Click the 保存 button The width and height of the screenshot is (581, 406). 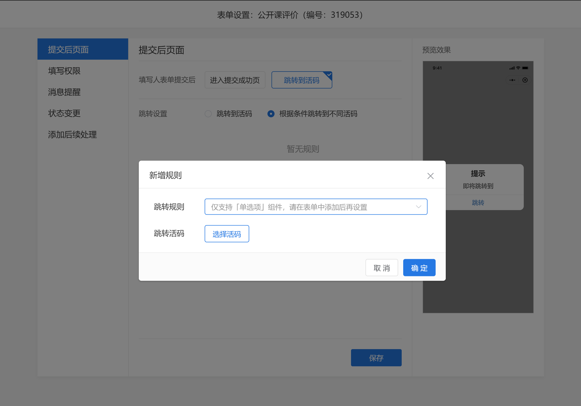(376, 358)
